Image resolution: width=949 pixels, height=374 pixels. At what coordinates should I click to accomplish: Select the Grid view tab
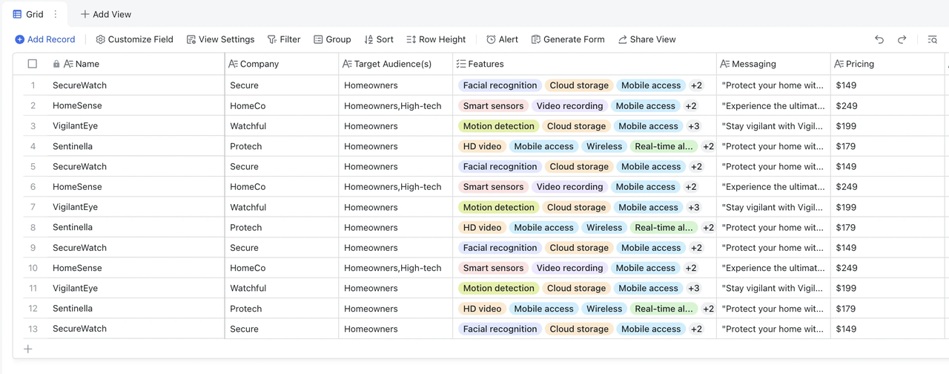coord(28,14)
